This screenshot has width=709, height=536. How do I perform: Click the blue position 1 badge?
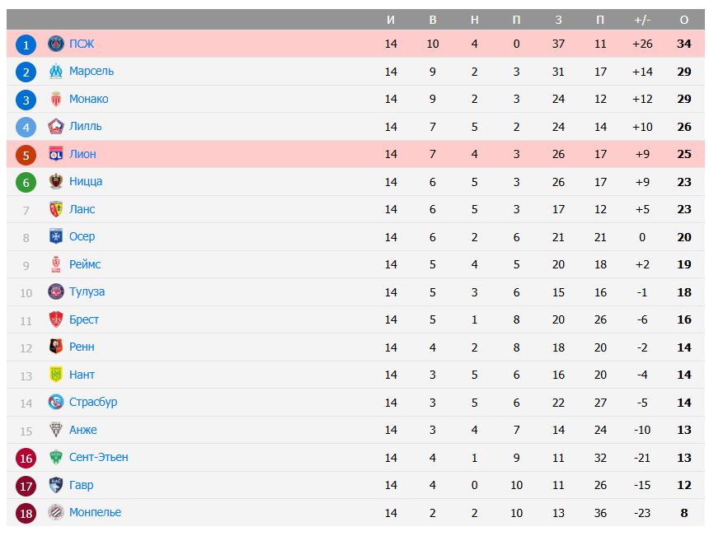[x=26, y=44]
